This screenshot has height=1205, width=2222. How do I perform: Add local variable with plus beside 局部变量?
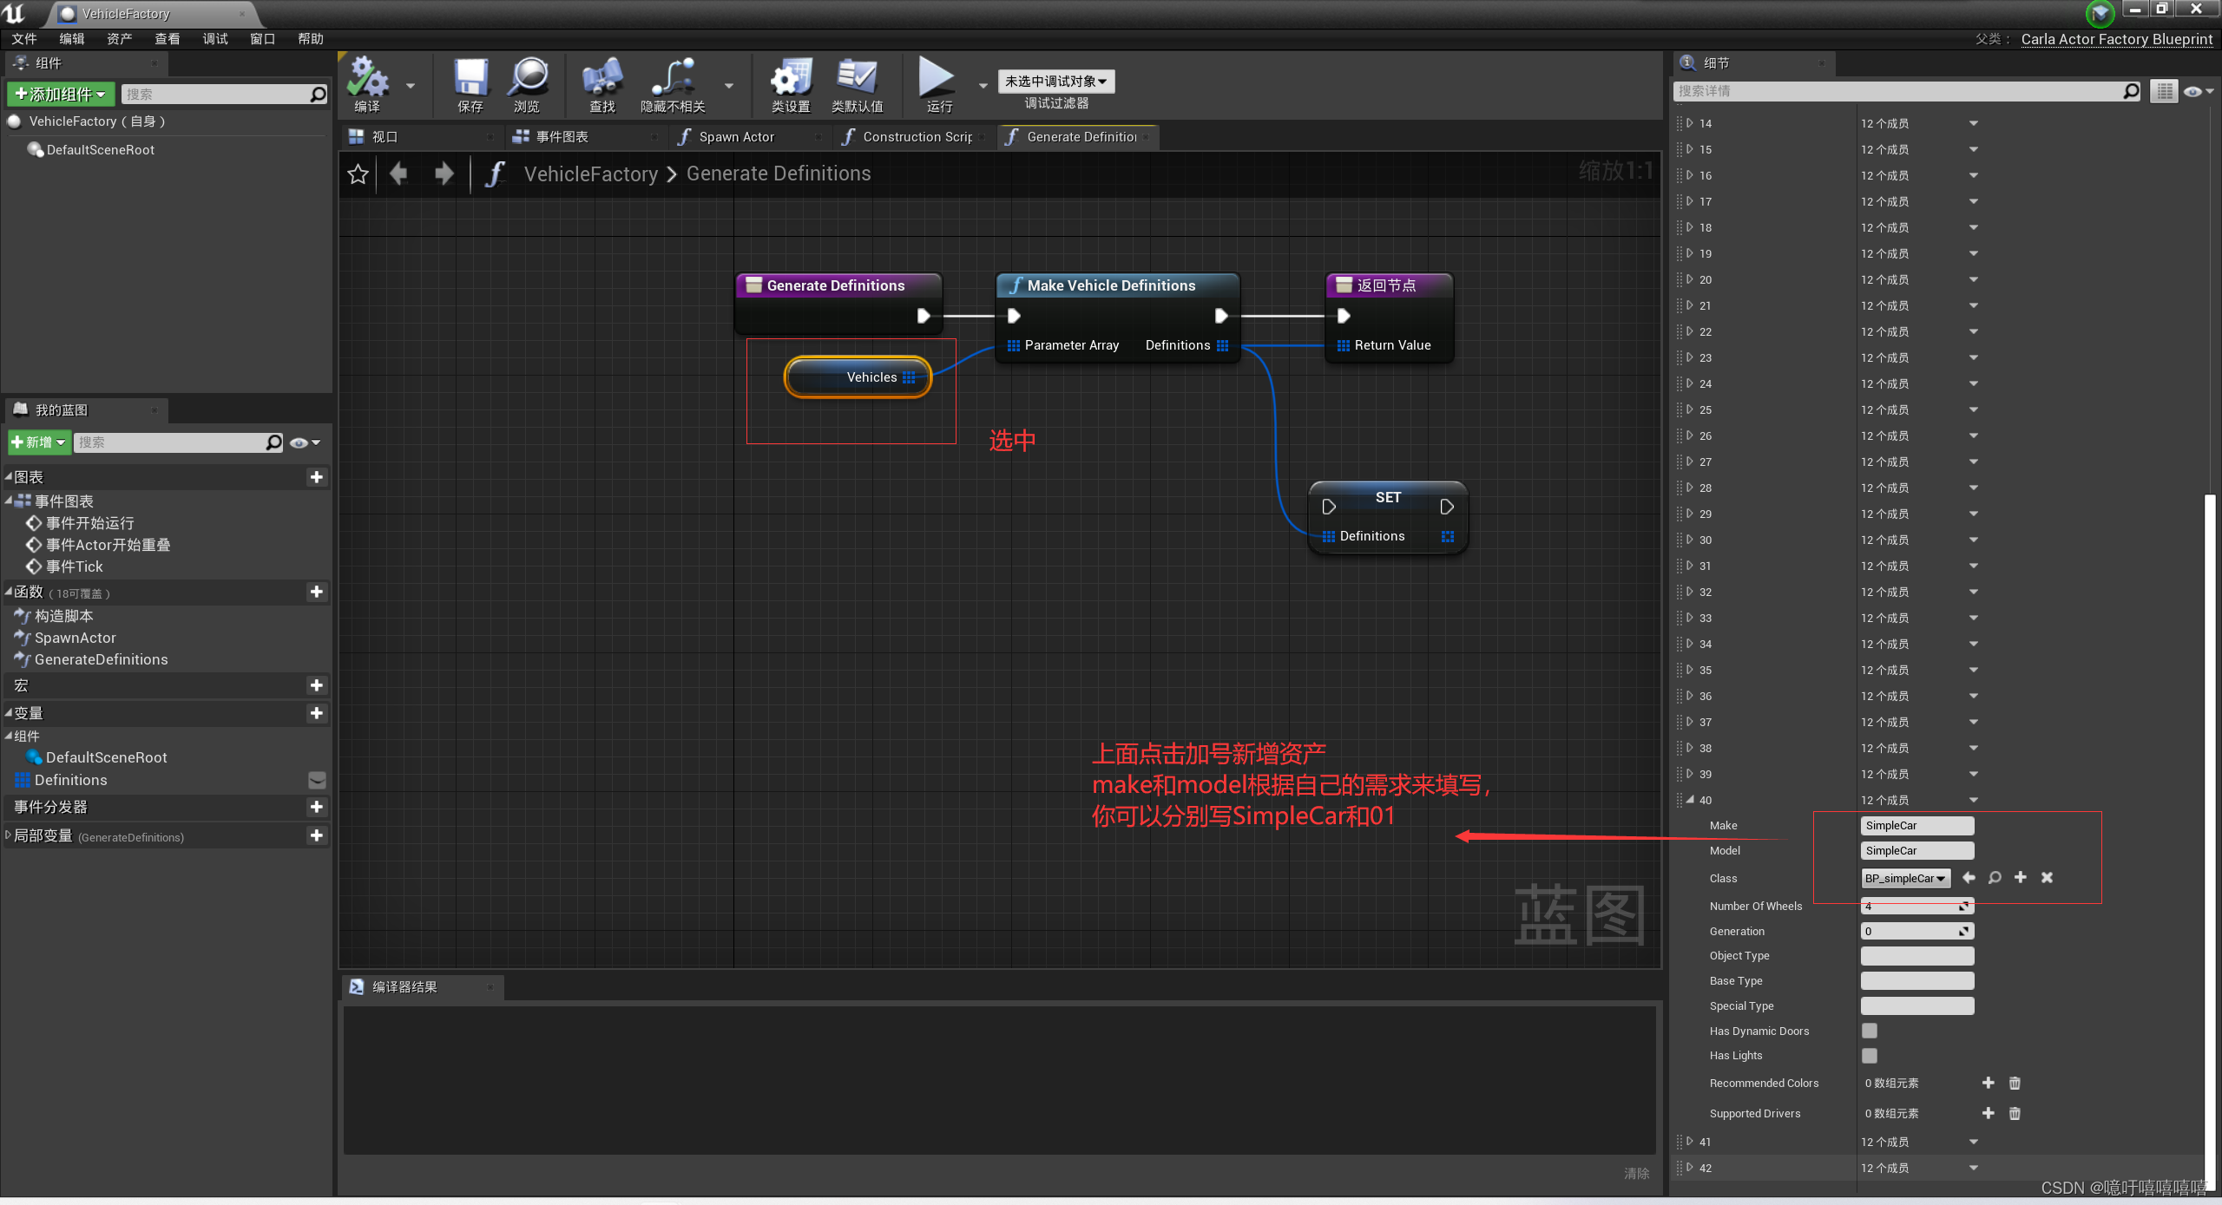[317, 835]
